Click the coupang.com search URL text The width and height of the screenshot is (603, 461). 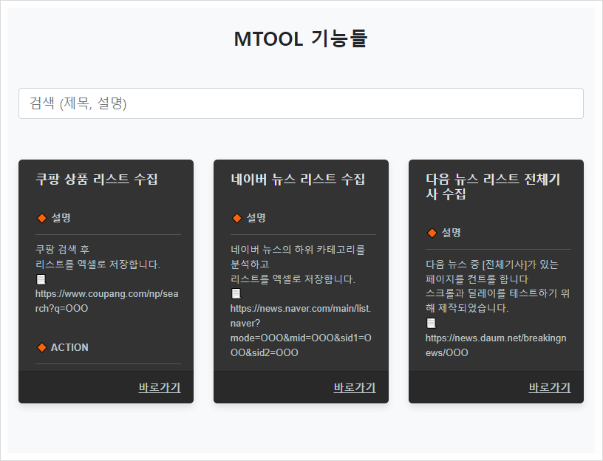(x=106, y=301)
